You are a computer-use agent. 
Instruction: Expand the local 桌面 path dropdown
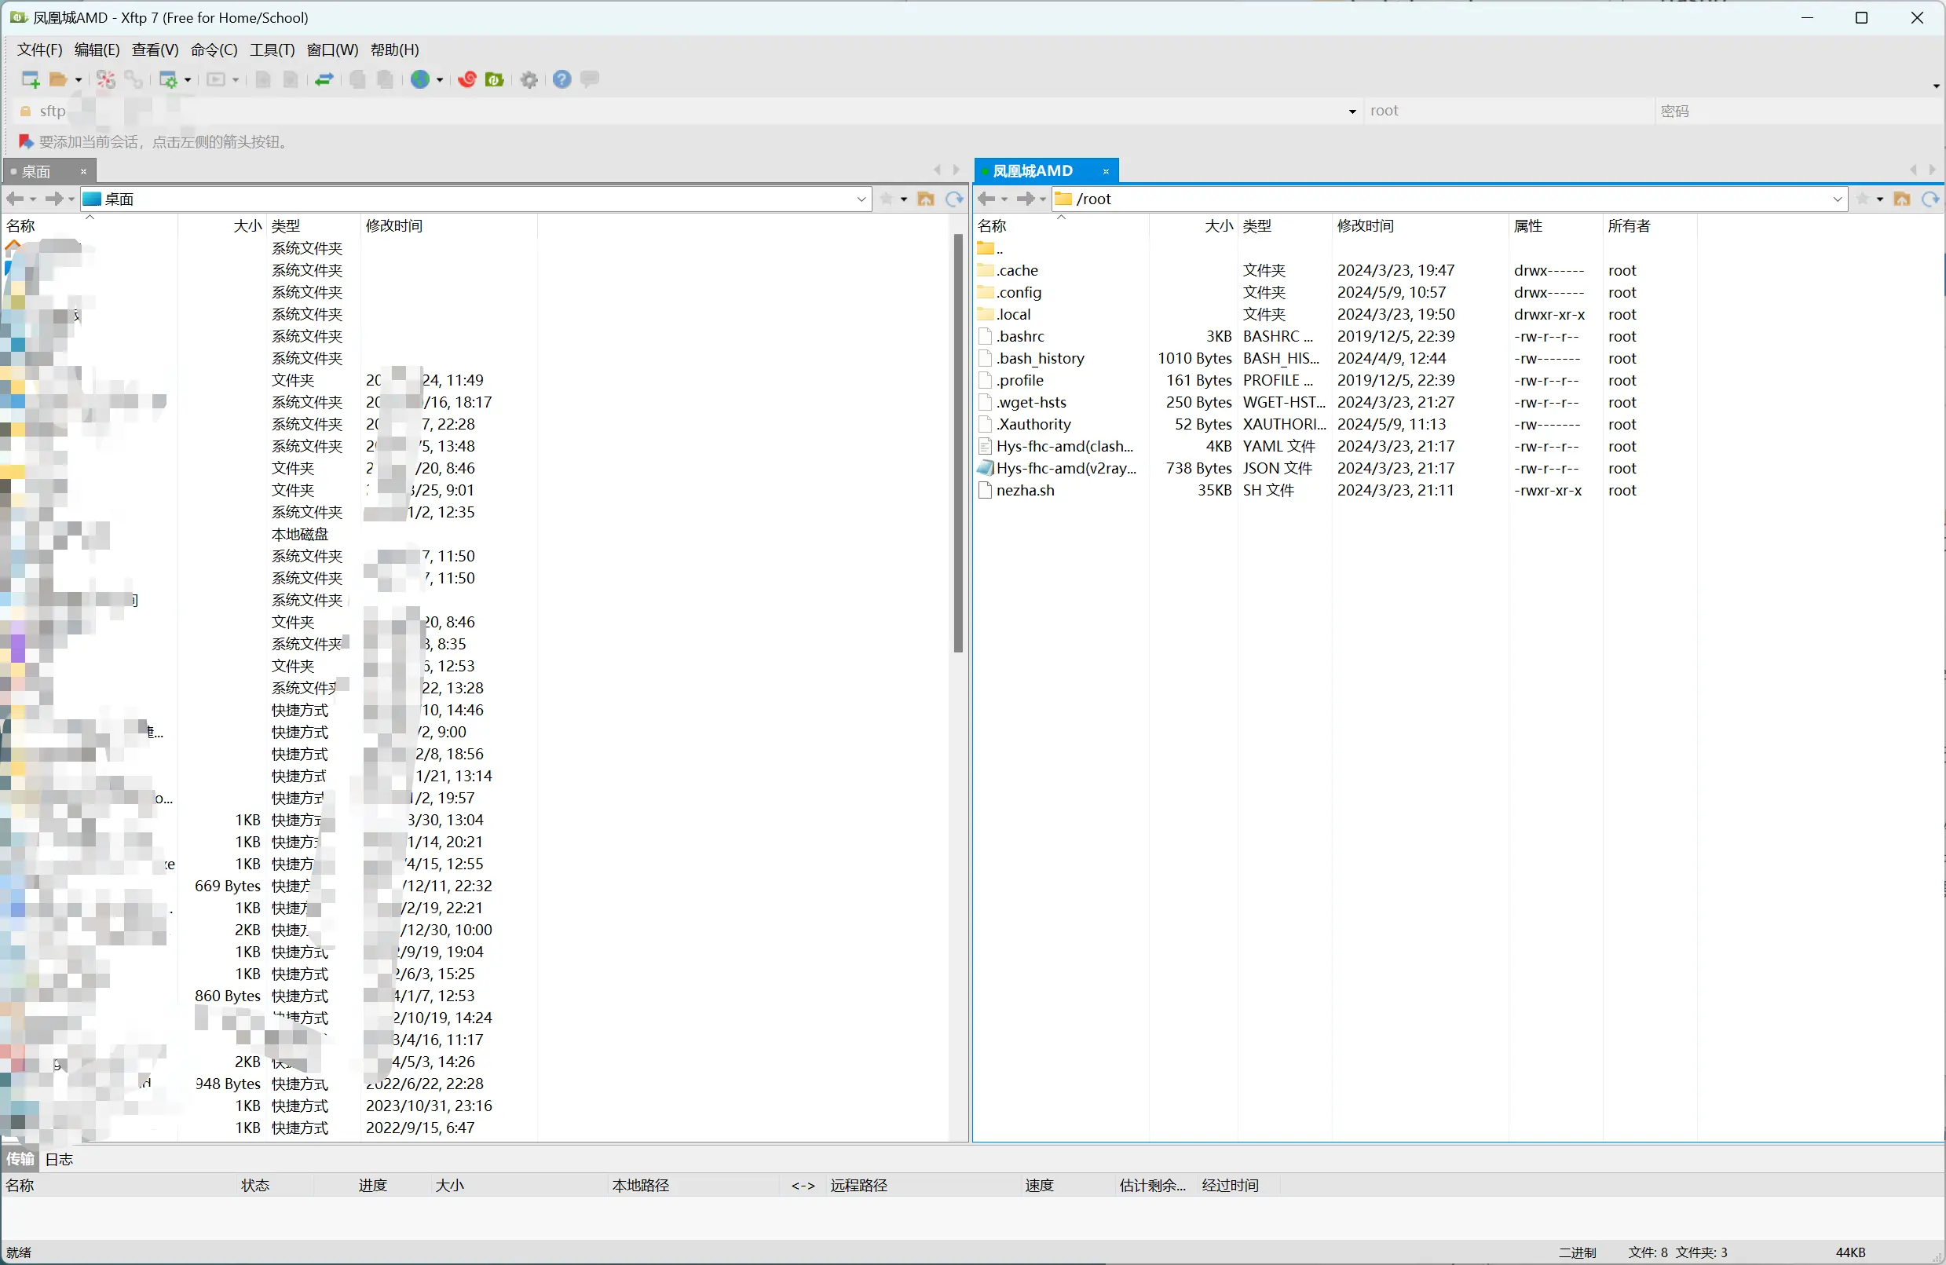[x=861, y=199]
